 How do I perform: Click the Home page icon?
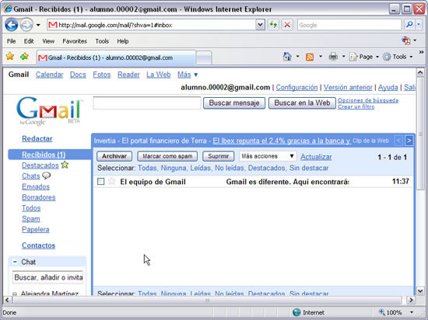click(287, 57)
